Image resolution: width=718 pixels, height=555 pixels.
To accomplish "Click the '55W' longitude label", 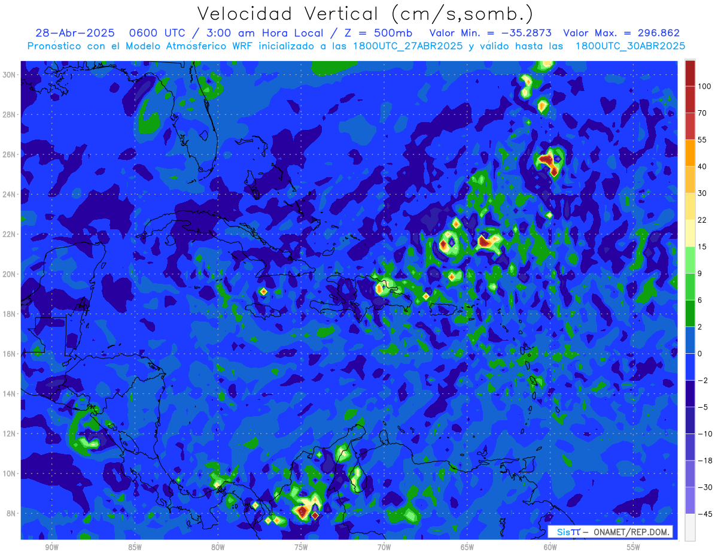I will click(634, 547).
